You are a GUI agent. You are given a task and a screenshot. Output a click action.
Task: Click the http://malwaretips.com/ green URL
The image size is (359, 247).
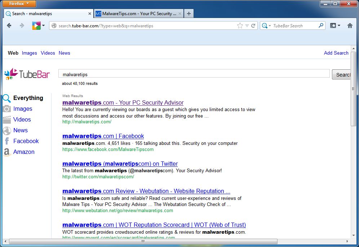pyautogui.click(x=87, y=122)
